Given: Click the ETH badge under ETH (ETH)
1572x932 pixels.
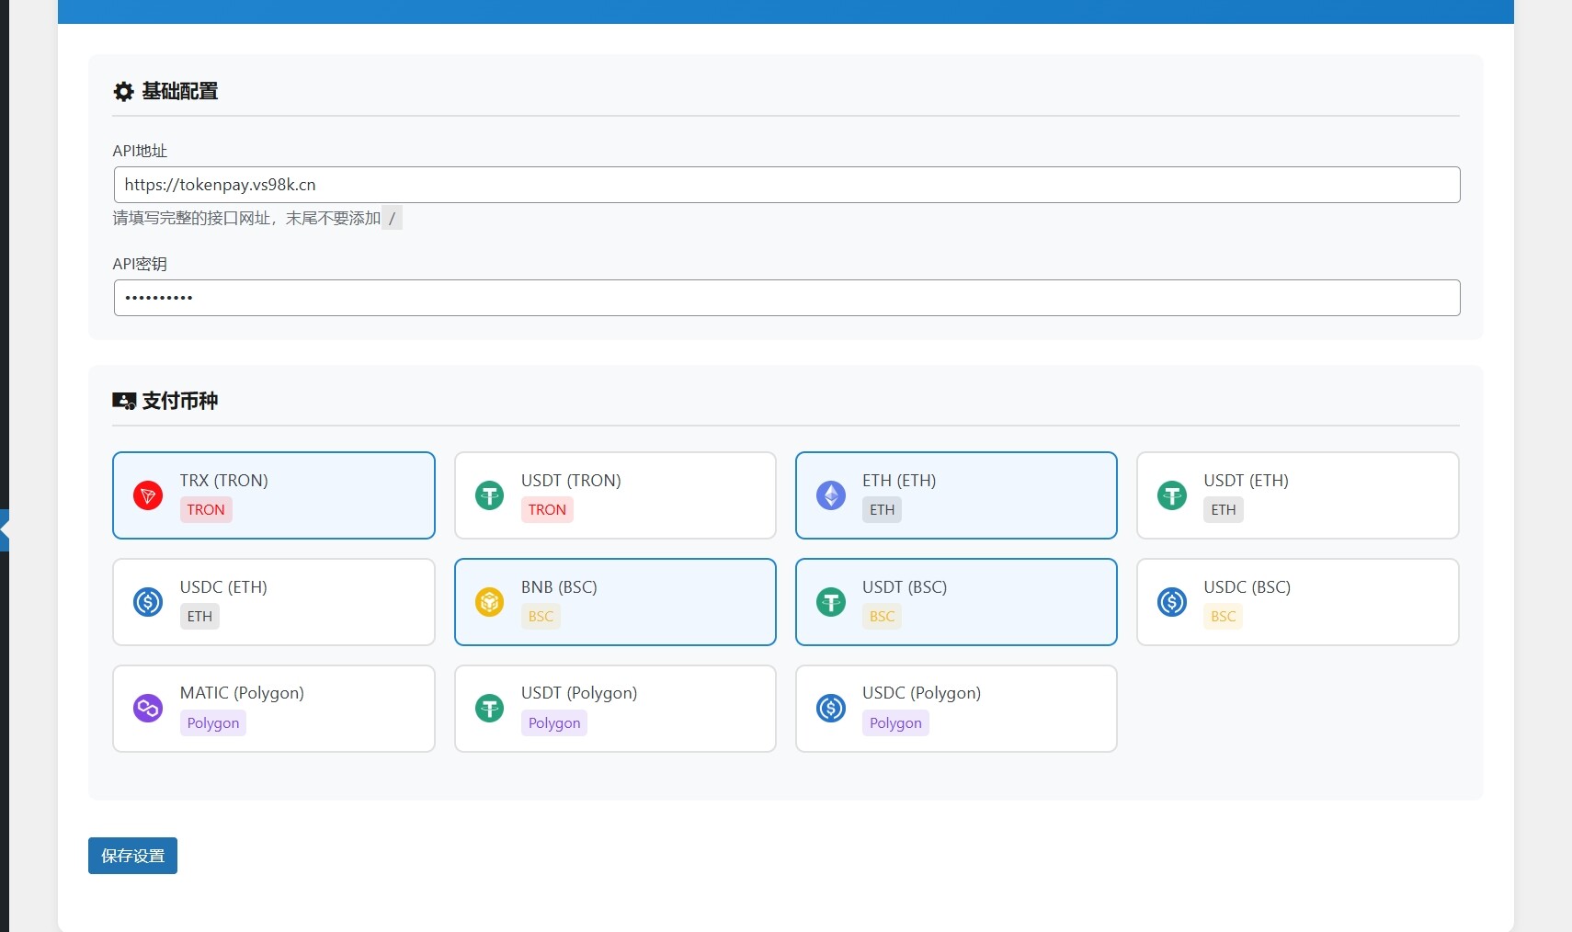Looking at the screenshot, I should [882, 510].
